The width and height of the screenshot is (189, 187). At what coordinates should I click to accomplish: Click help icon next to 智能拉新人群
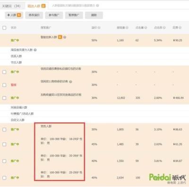click(x=65, y=37)
